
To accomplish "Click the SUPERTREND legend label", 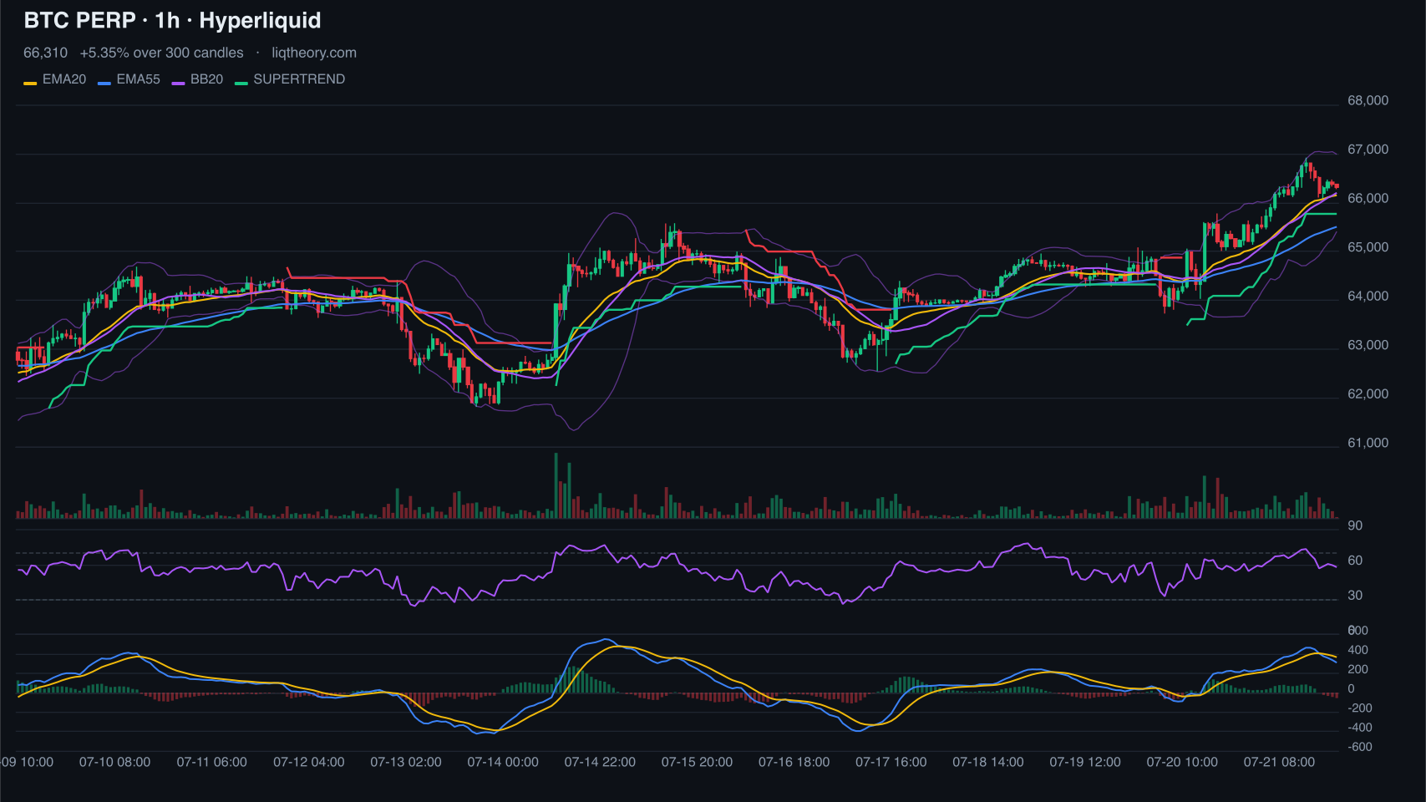I will point(299,79).
